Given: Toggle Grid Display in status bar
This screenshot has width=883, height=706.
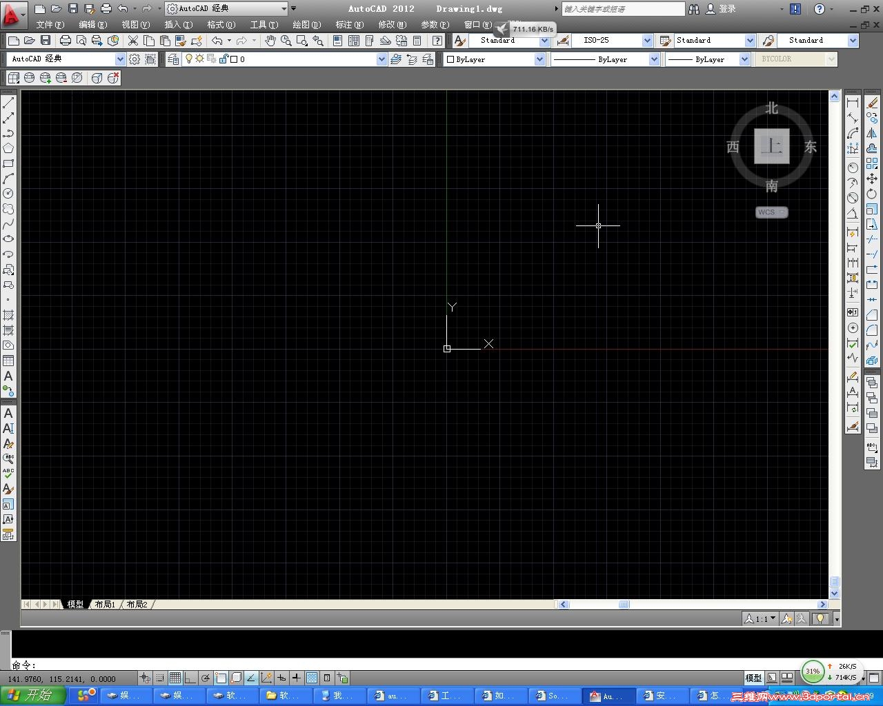Looking at the screenshot, I should pos(175,678).
